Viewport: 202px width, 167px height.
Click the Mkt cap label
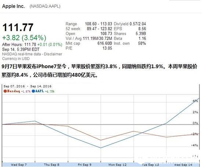73,44
